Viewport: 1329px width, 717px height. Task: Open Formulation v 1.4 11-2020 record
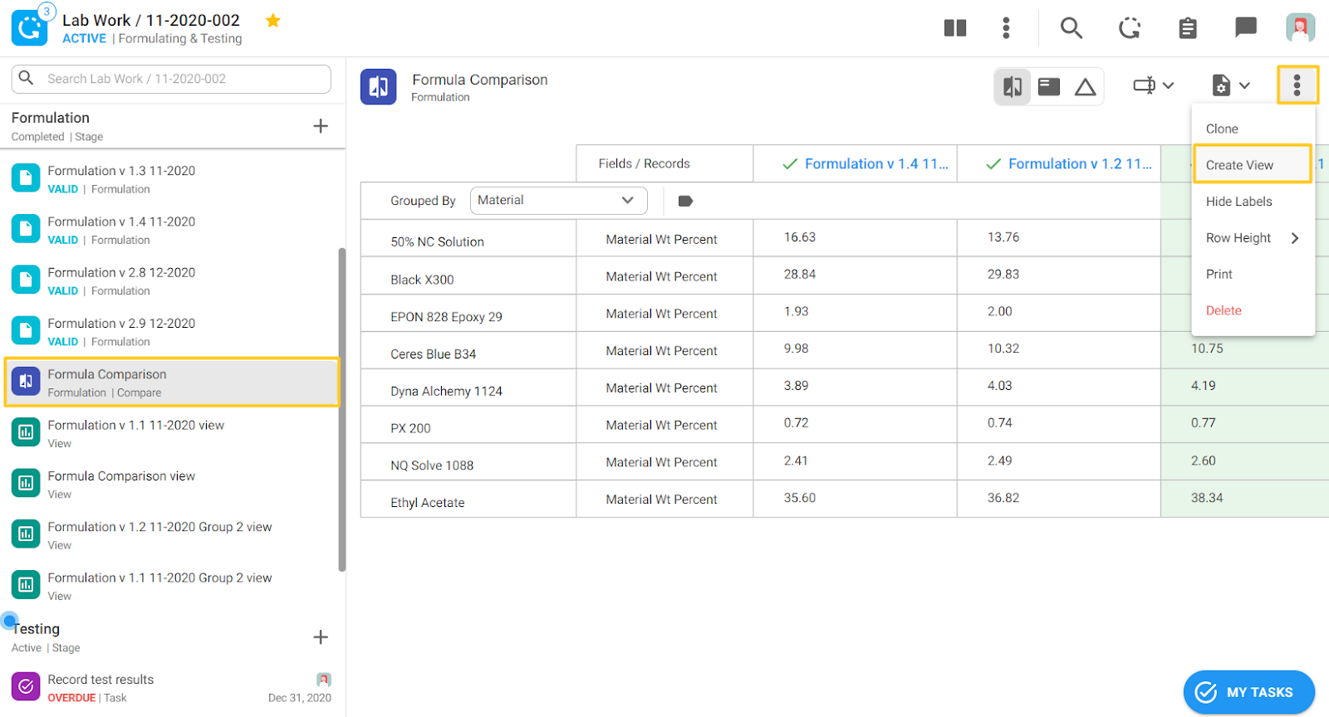point(171,230)
